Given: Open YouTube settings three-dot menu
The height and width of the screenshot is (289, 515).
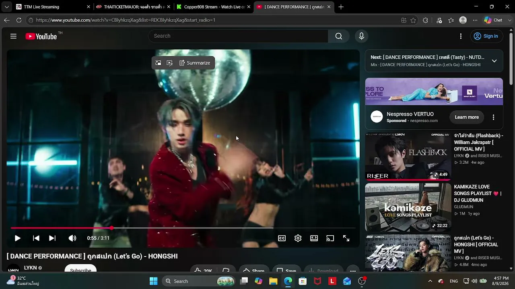Looking at the screenshot, I should [461, 36].
